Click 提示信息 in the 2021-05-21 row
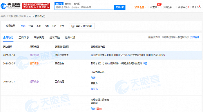 click(34, 82)
